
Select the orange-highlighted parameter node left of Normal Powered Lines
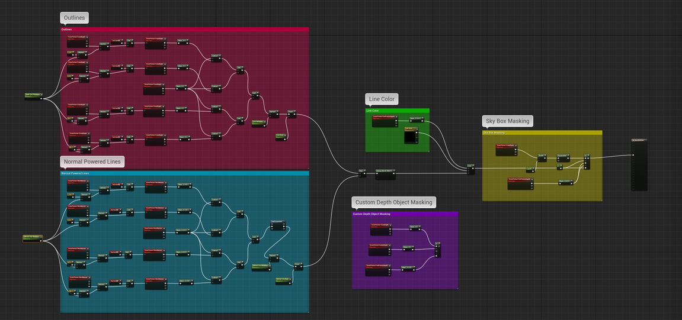33,238
